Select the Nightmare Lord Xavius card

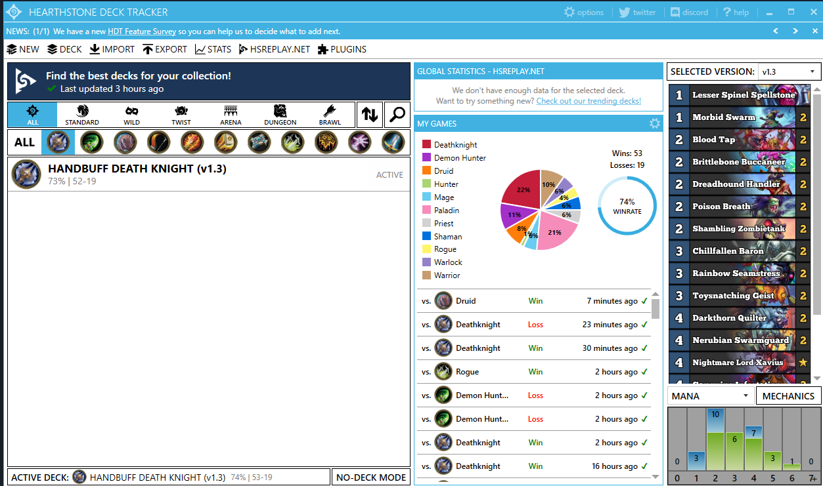(739, 362)
